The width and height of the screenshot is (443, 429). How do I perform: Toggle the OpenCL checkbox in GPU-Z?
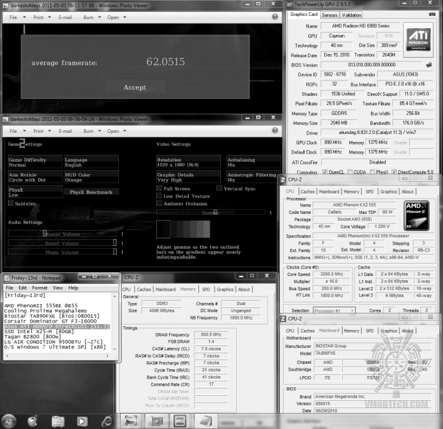coord(325,171)
